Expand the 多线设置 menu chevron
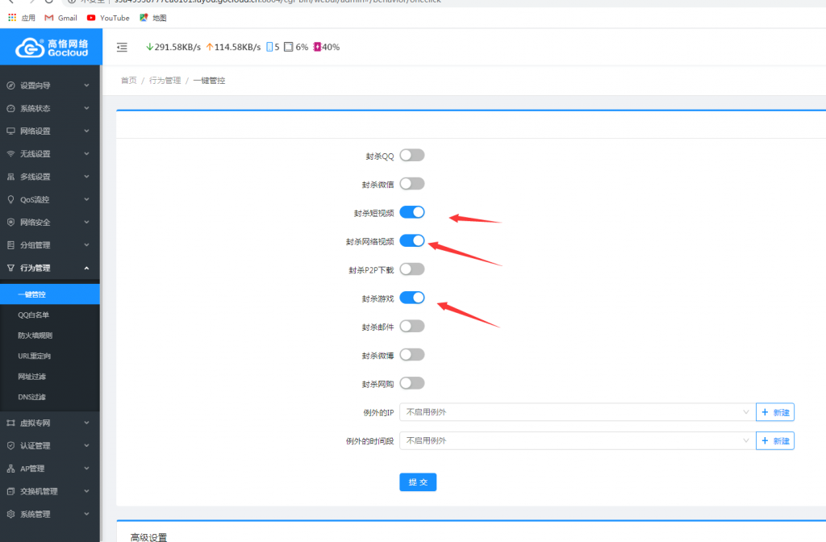 click(86, 177)
